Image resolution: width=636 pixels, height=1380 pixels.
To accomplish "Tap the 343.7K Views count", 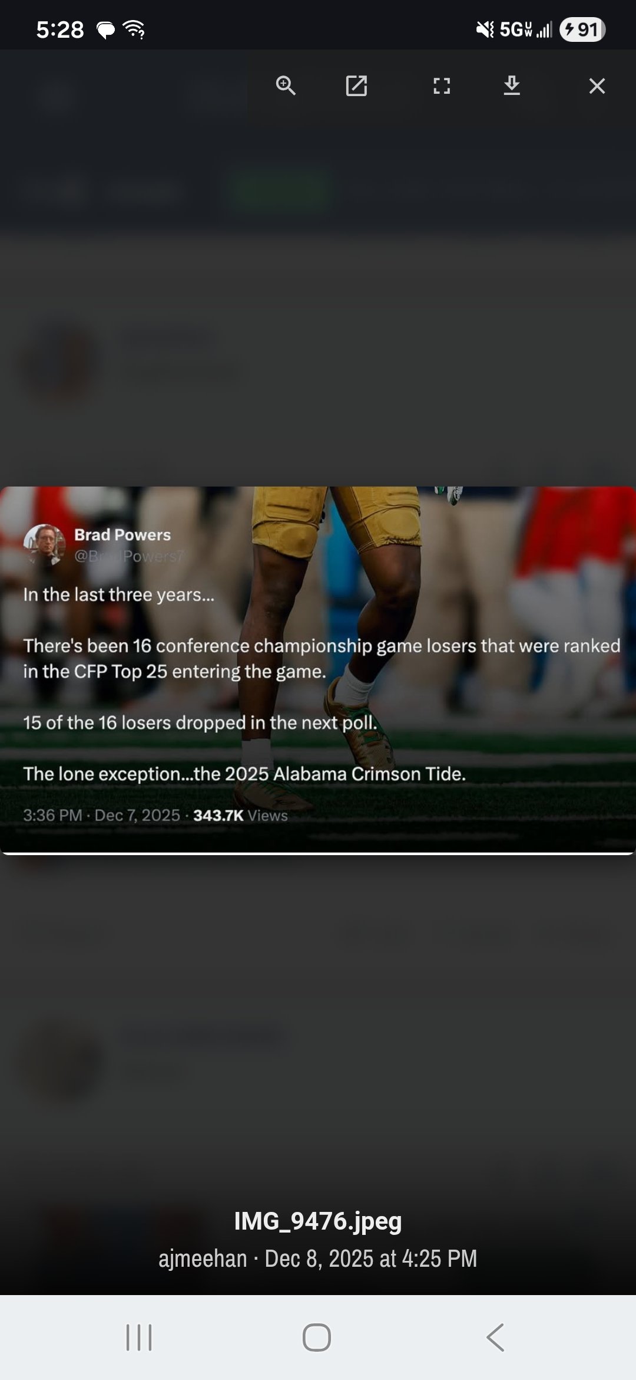I will [x=240, y=815].
